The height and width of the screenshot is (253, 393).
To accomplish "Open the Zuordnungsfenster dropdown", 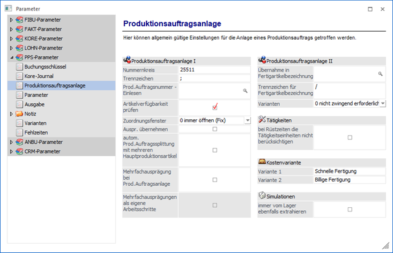I will [247, 121].
